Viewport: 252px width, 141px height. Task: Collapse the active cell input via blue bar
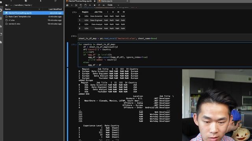[x=67, y=55]
